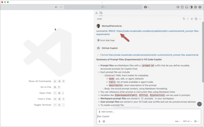This screenshot has width=204, height=127.
Task: Open the GPT-4.1 model picker
Action: (187, 121)
